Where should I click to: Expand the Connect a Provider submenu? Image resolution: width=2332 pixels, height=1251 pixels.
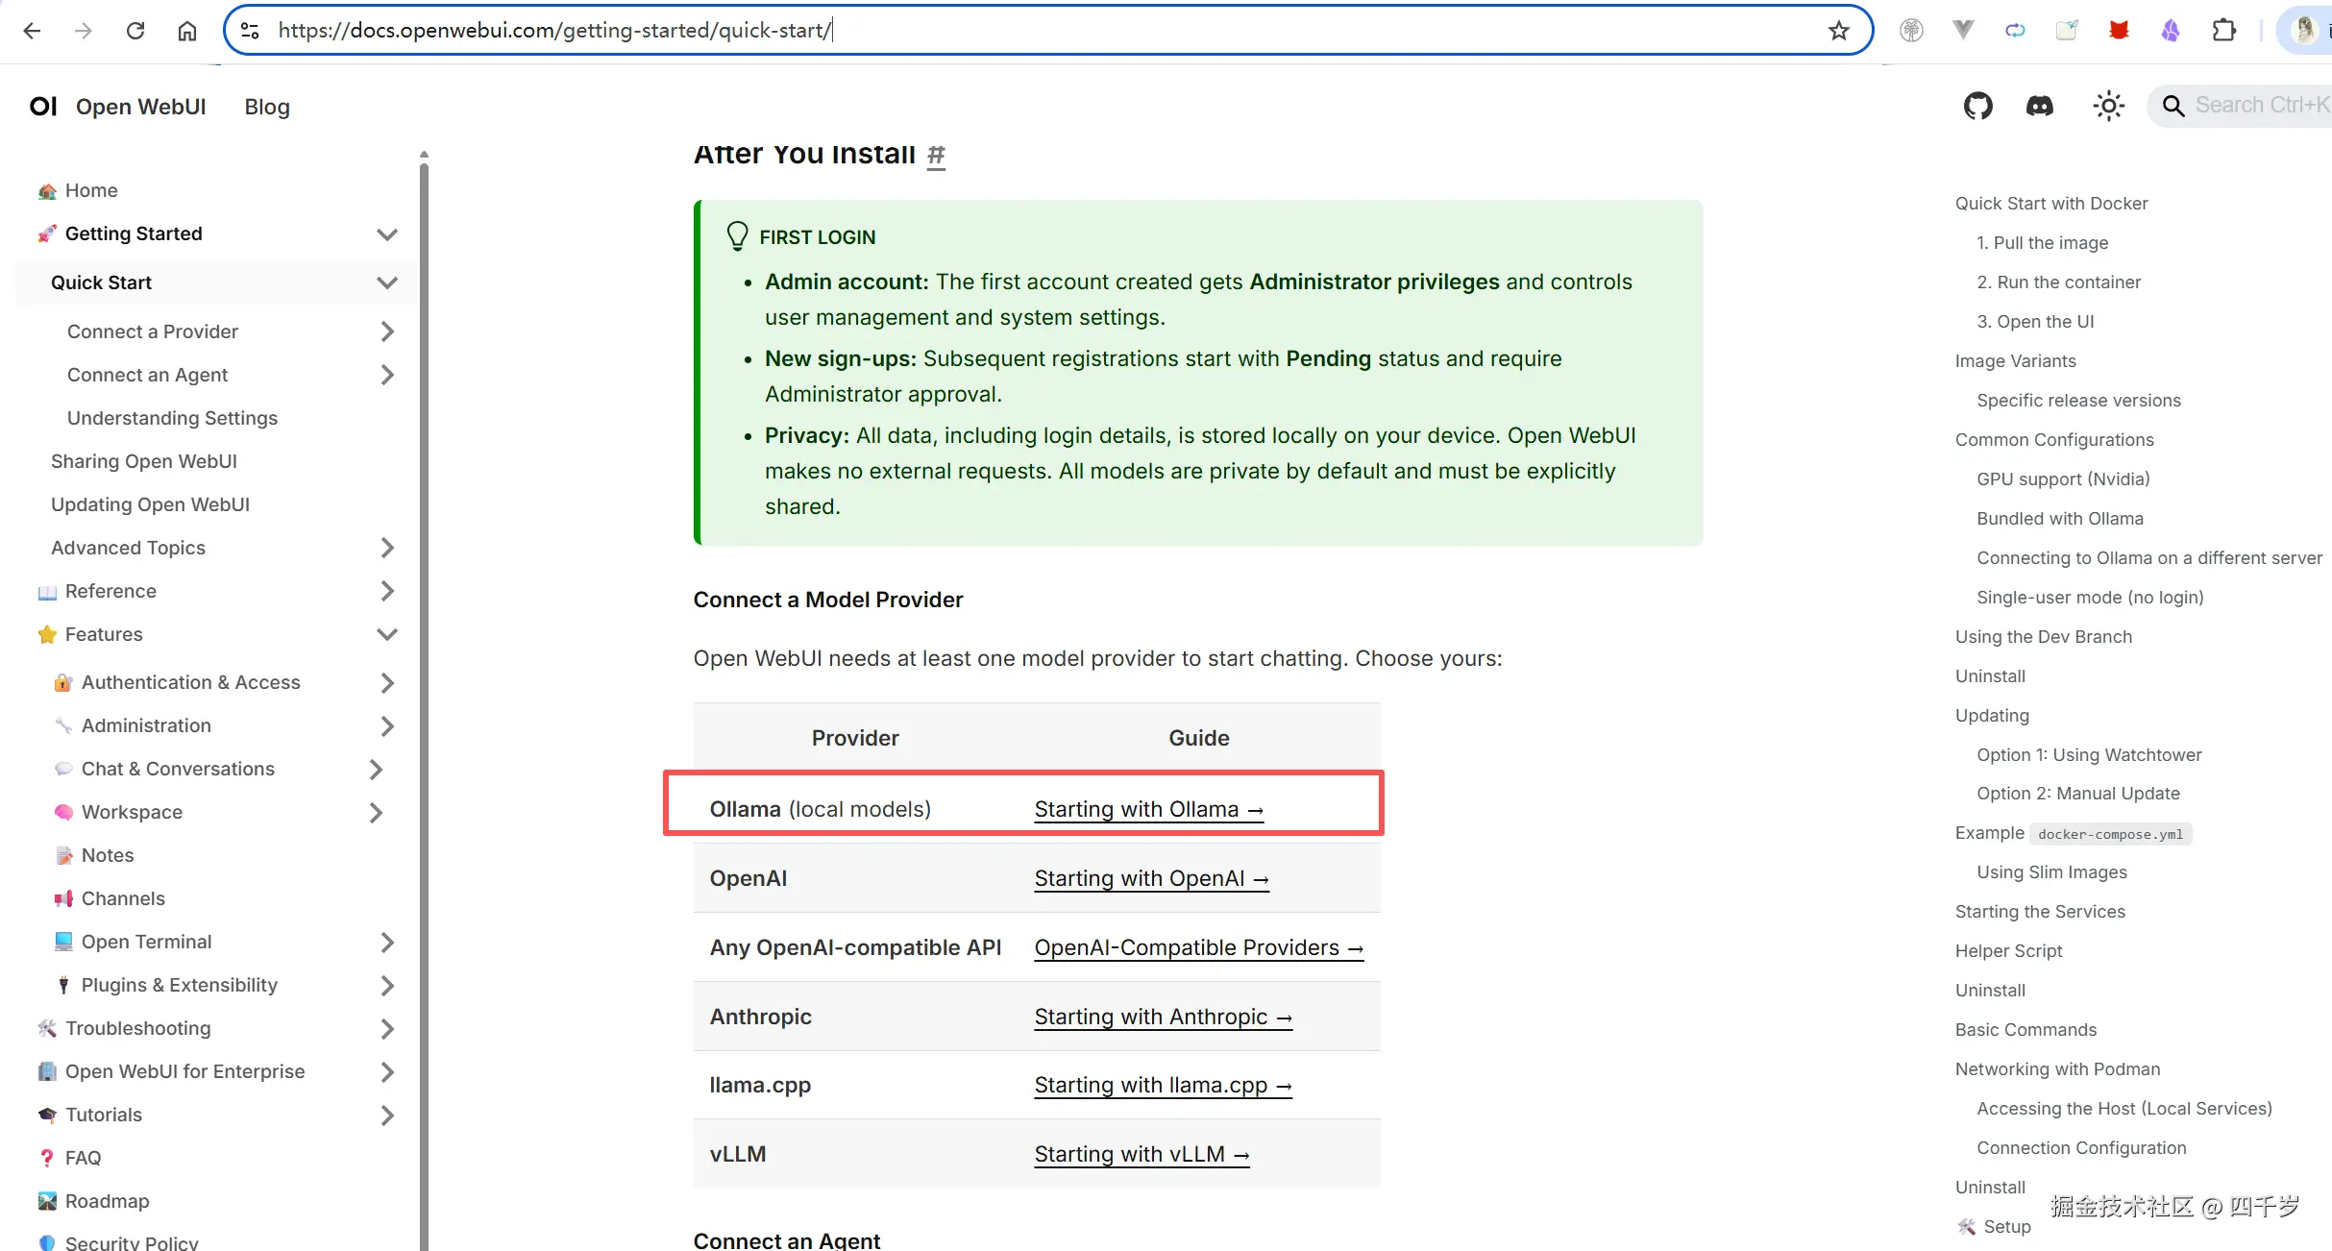[x=386, y=331]
